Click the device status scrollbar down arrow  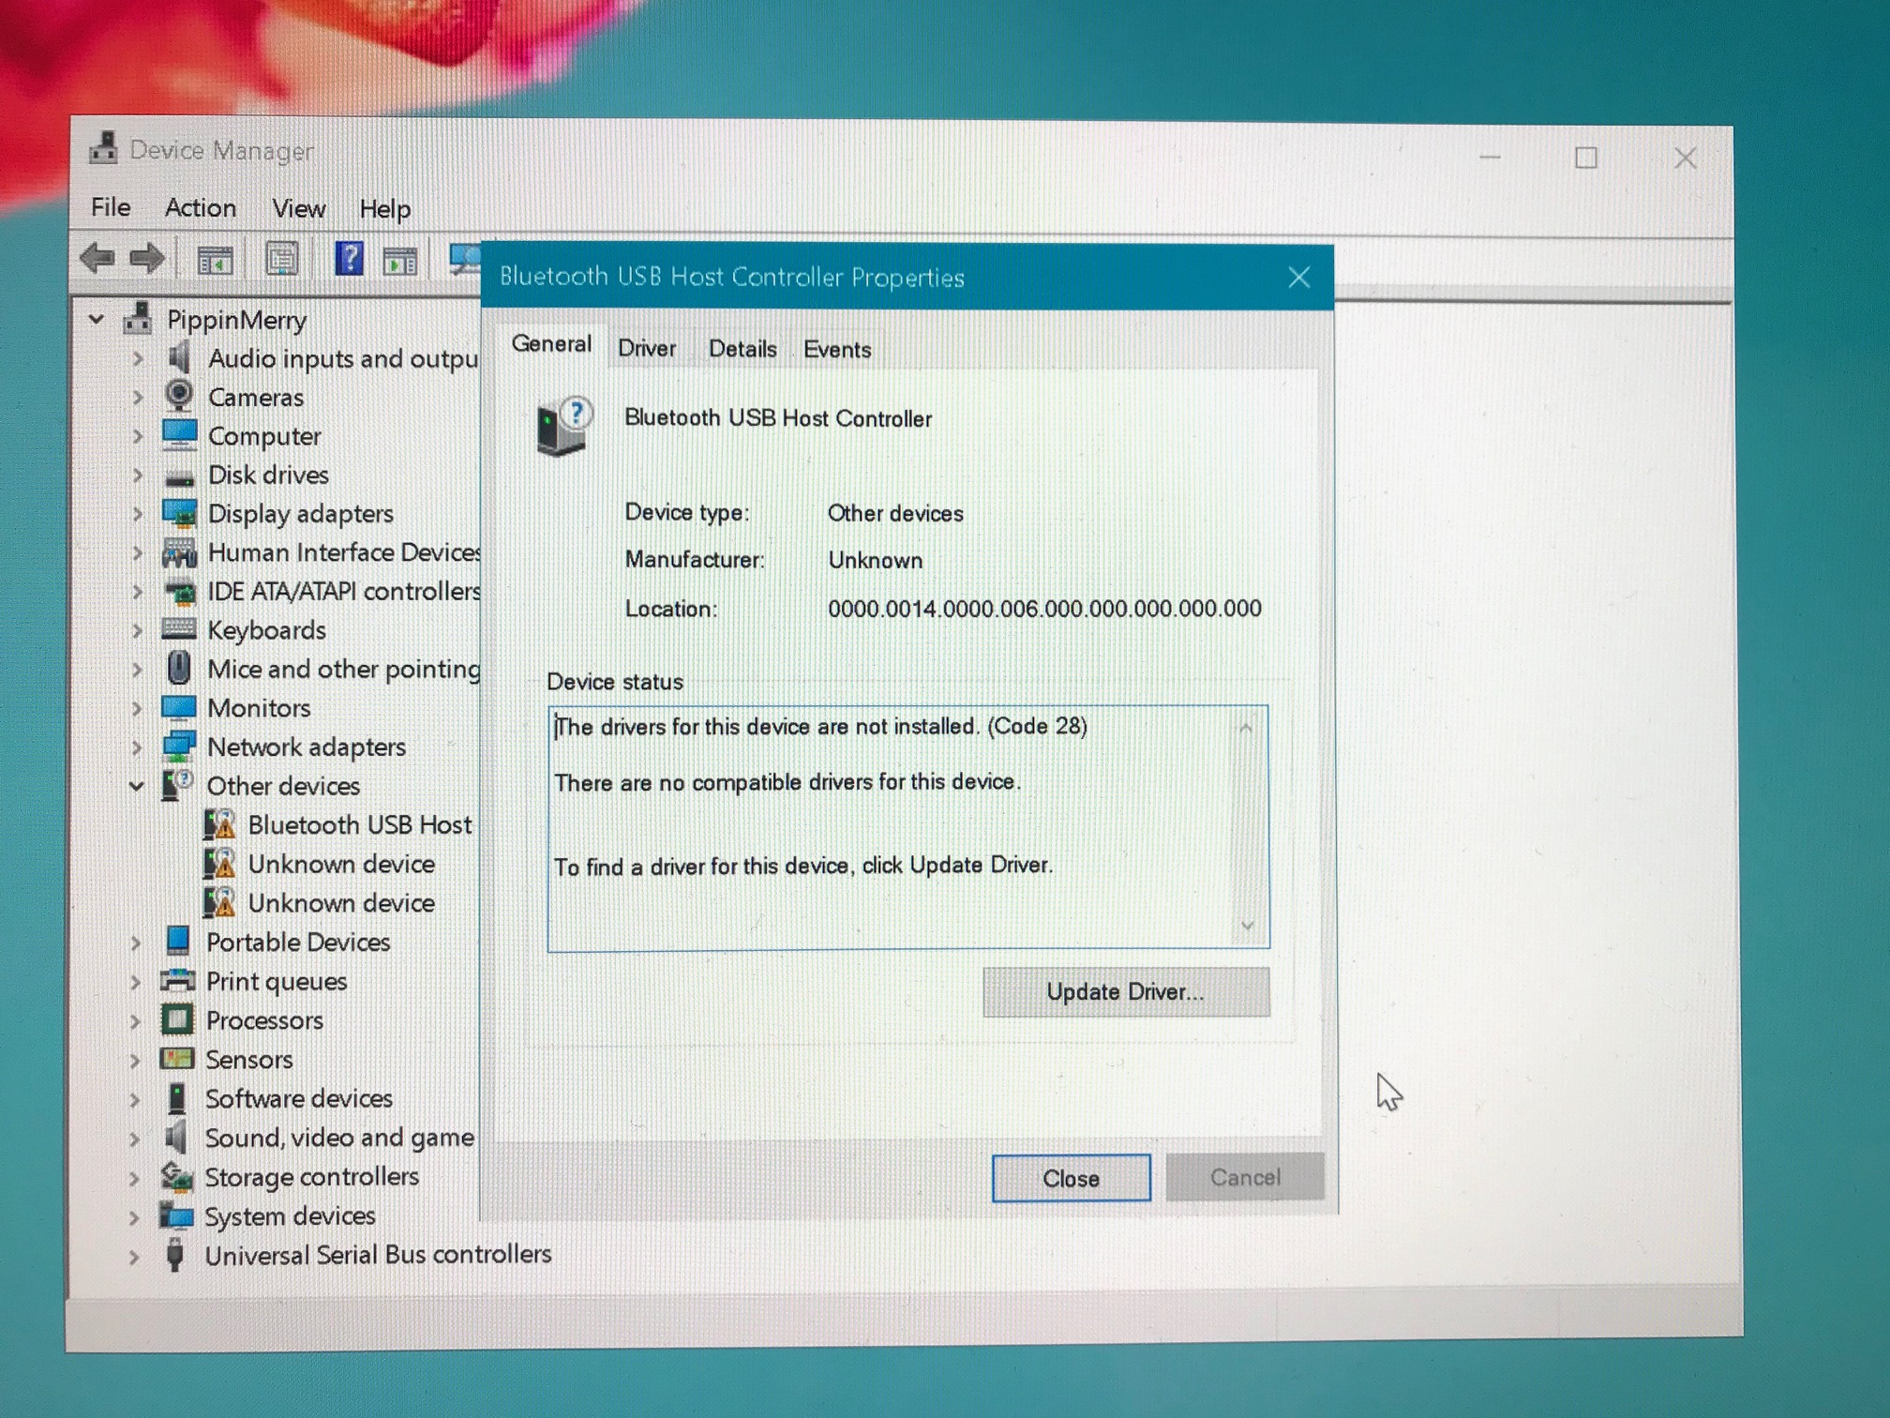pyautogui.click(x=1247, y=927)
